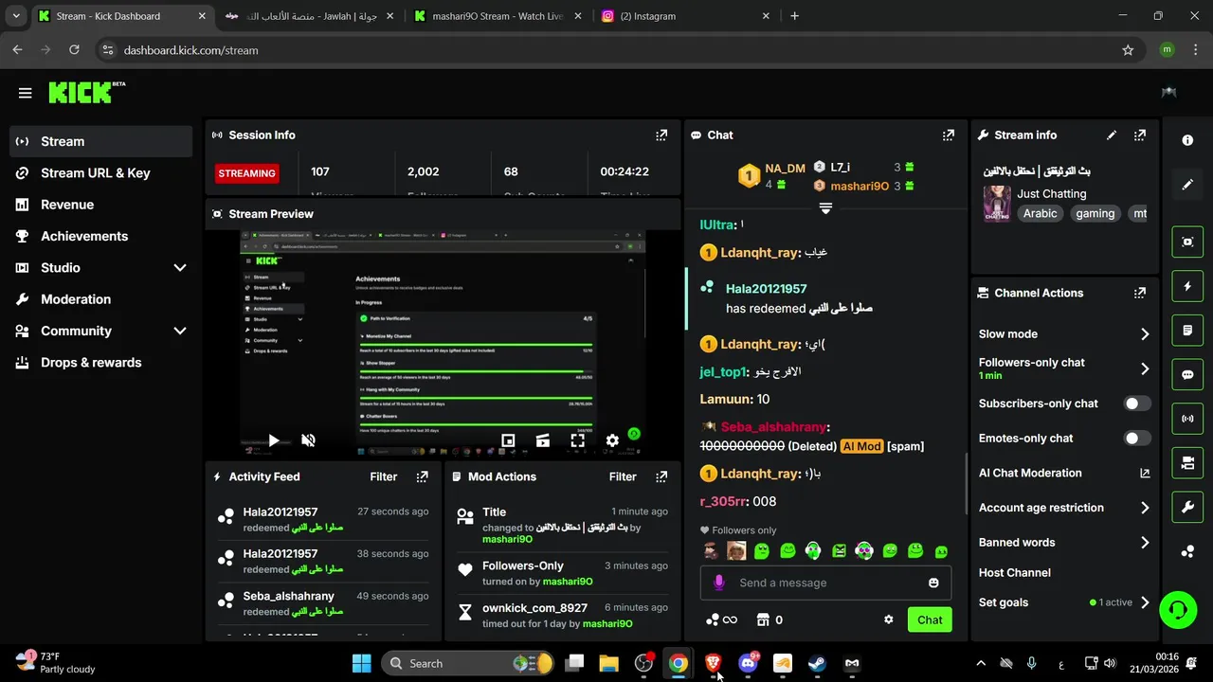Pop out the Session Info panel

pos(661,135)
